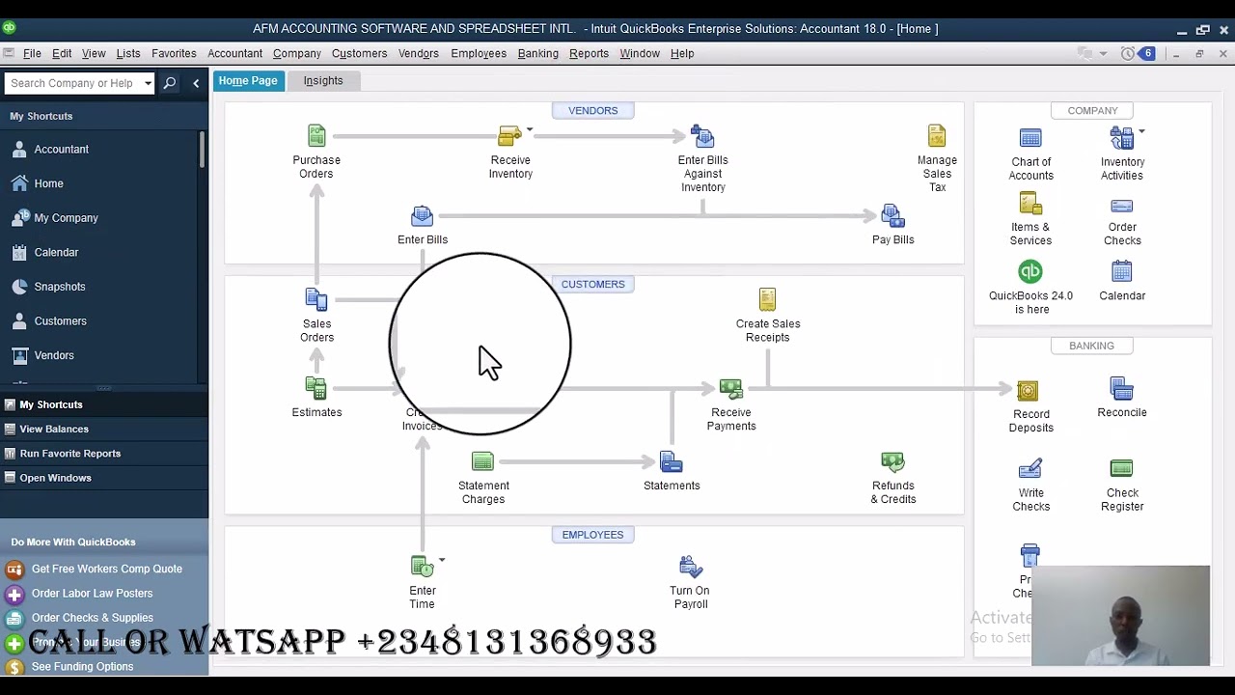Click the Write Checks icon
The height and width of the screenshot is (695, 1235).
click(x=1030, y=469)
